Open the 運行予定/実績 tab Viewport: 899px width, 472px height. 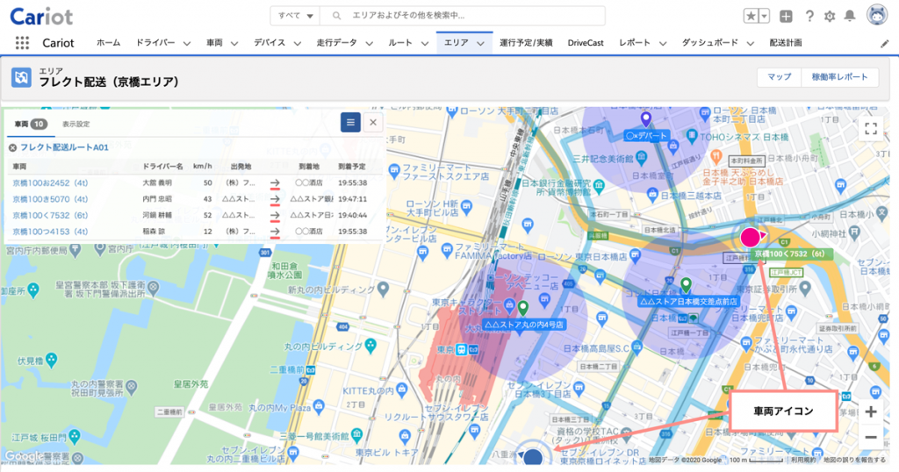click(526, 43)
